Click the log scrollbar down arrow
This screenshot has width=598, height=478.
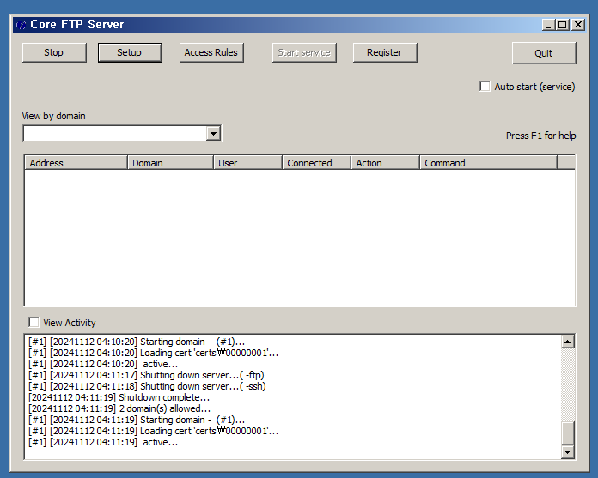(x=568, y=451)
